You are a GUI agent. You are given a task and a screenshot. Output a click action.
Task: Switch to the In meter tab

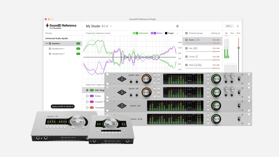(x=226, y=33)
